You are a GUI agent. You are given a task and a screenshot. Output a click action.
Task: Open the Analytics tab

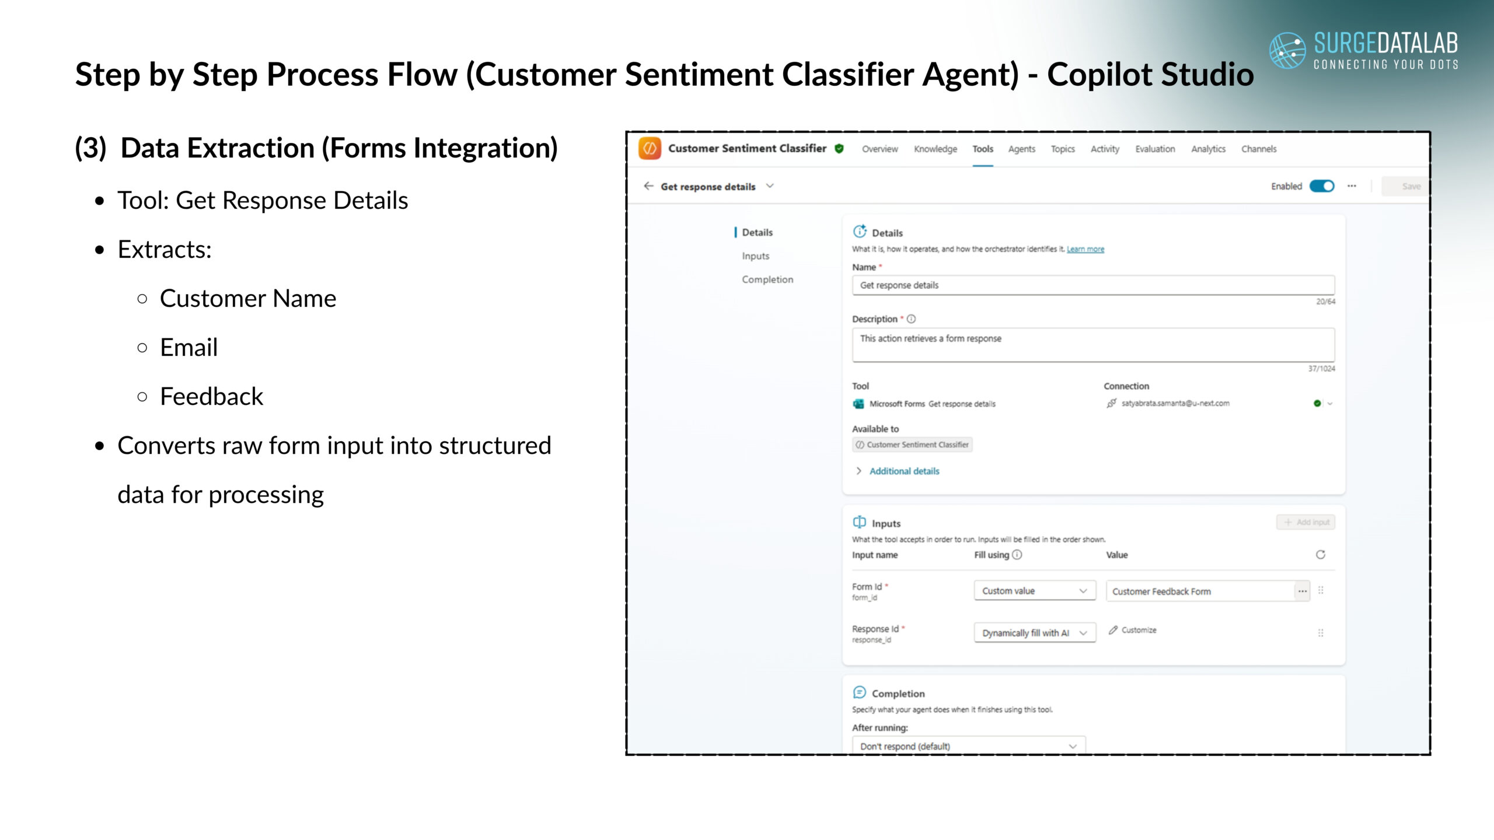(1208, 149)
